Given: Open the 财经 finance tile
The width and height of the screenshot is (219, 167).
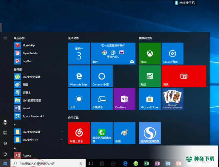Looking at the screenshot, I should click(x=150, y=76).
